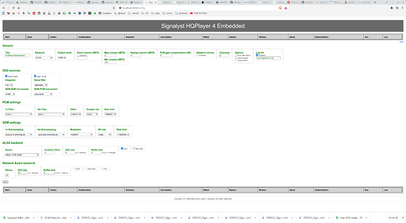Viewport: 406px width, 223px height.
Task: Open Log in the bottom navigation
Action: [392, 190]
